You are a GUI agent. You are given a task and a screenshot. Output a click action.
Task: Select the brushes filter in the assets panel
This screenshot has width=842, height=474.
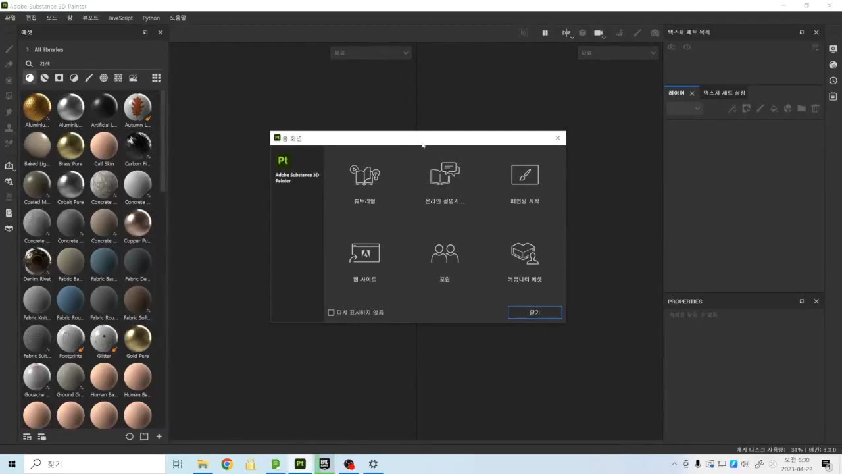pyautogui.click(x=89, y=78)
